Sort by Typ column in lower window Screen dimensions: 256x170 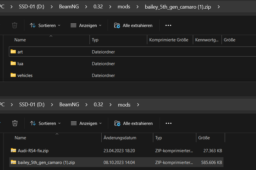[x=158, y=138]
